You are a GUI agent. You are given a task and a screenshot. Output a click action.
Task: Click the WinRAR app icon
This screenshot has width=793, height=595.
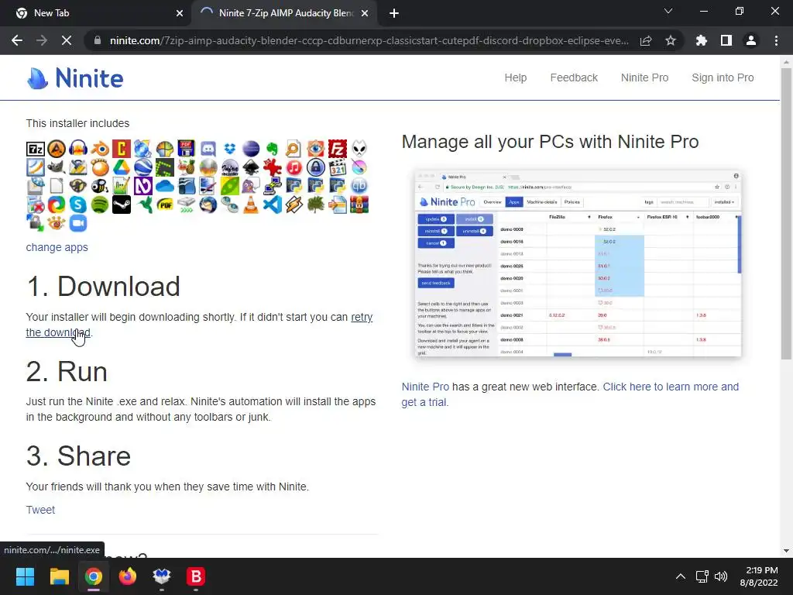[359, 205]
